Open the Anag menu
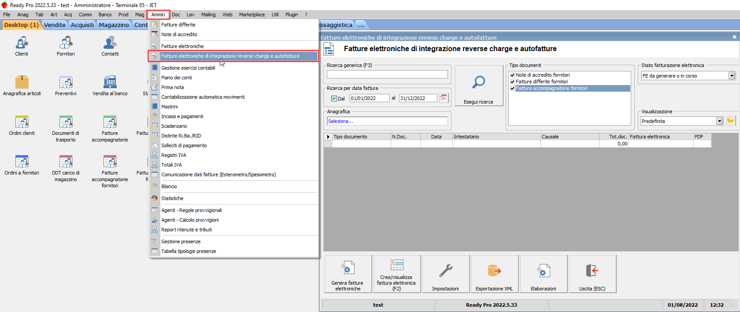740x312 pixels. tap(23, 15)
